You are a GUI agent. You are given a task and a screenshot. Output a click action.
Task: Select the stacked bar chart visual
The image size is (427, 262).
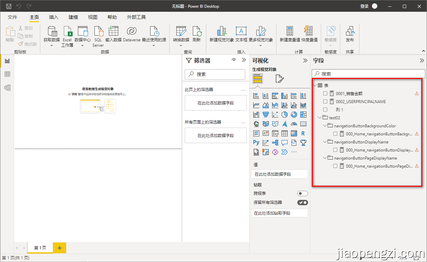[256, 96]
